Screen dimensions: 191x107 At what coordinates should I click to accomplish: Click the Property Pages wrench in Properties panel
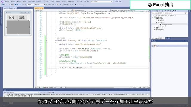pyautogui.click(x=158, y=46)
